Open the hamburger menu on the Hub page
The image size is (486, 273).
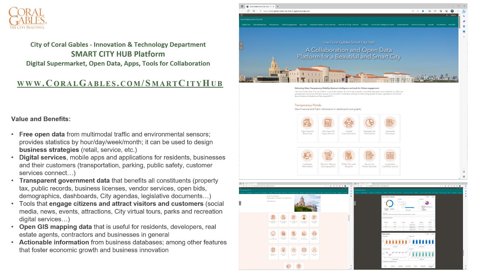(x=241, y=15)
